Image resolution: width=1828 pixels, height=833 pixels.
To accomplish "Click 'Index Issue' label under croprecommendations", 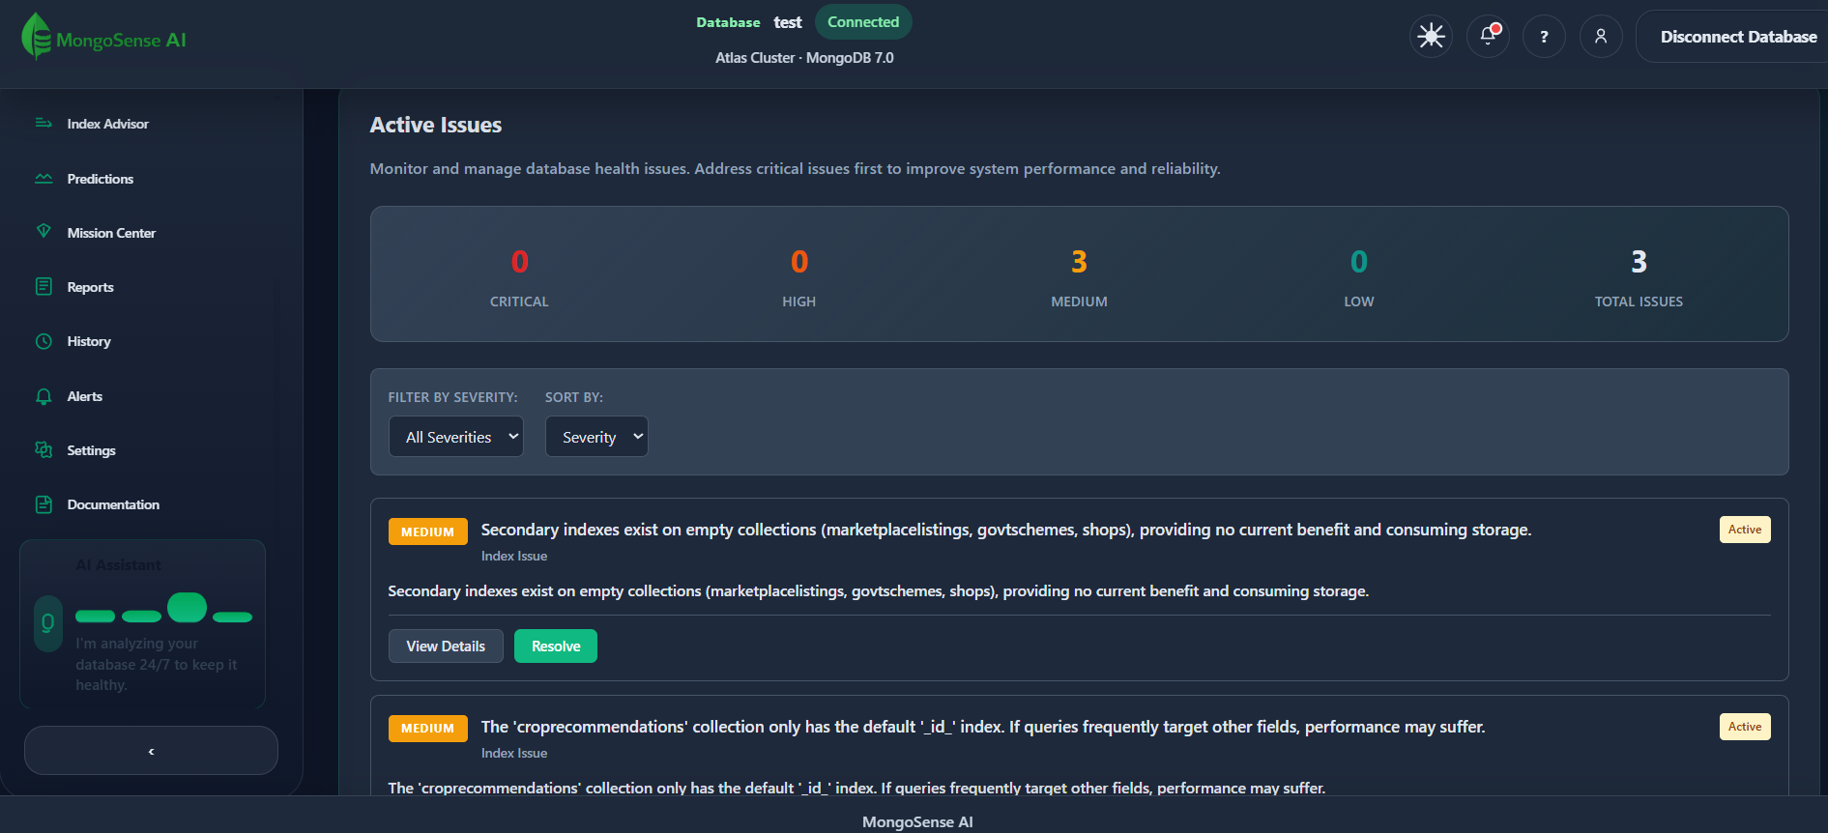I will (x=514, y=753).
